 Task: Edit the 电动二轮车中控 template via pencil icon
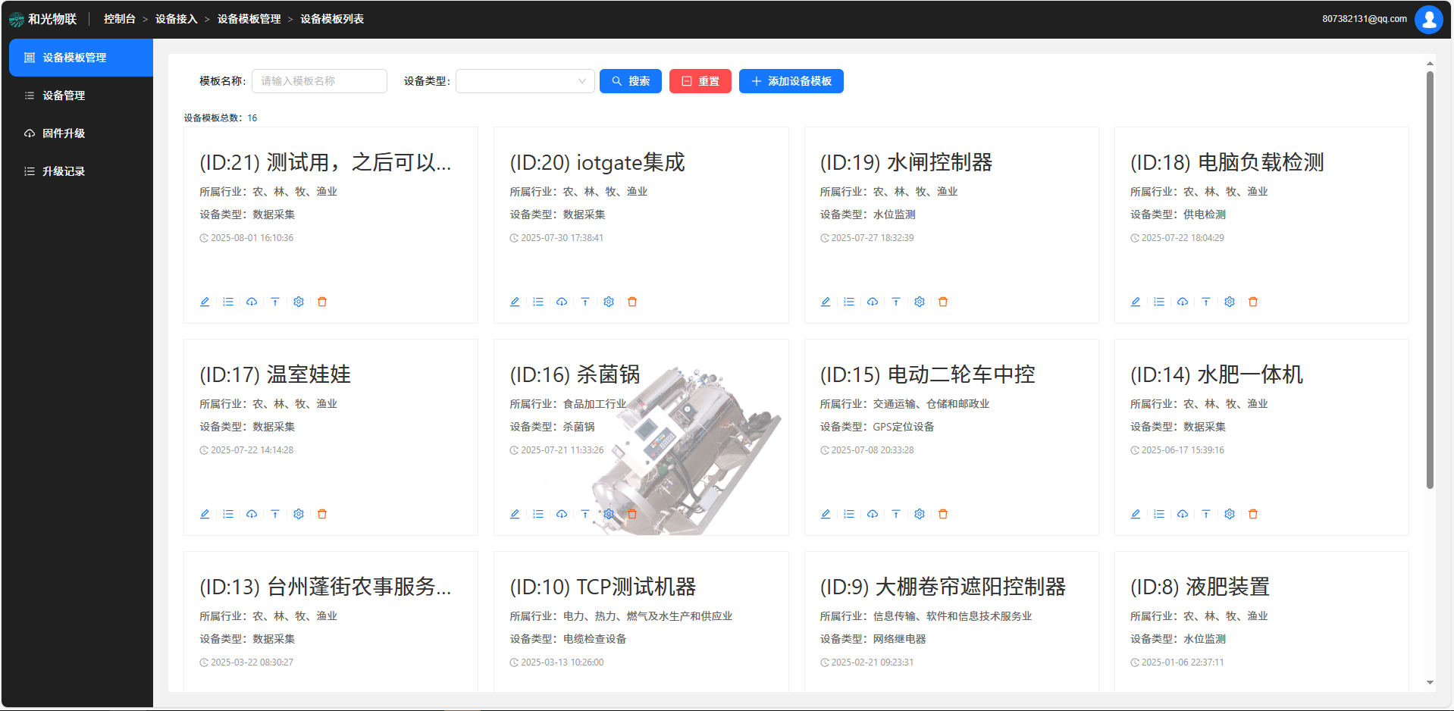pos(826,514)
